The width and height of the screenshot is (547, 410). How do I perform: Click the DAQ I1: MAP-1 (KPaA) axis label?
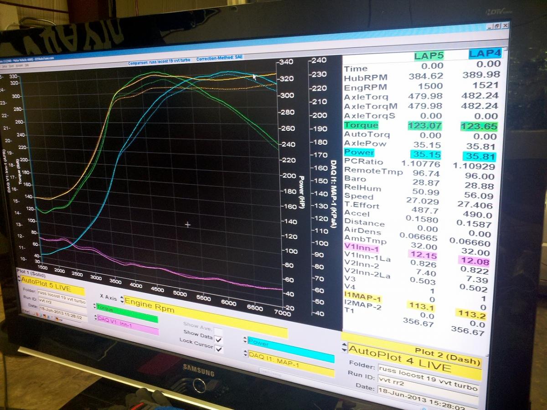coord(333,194)
